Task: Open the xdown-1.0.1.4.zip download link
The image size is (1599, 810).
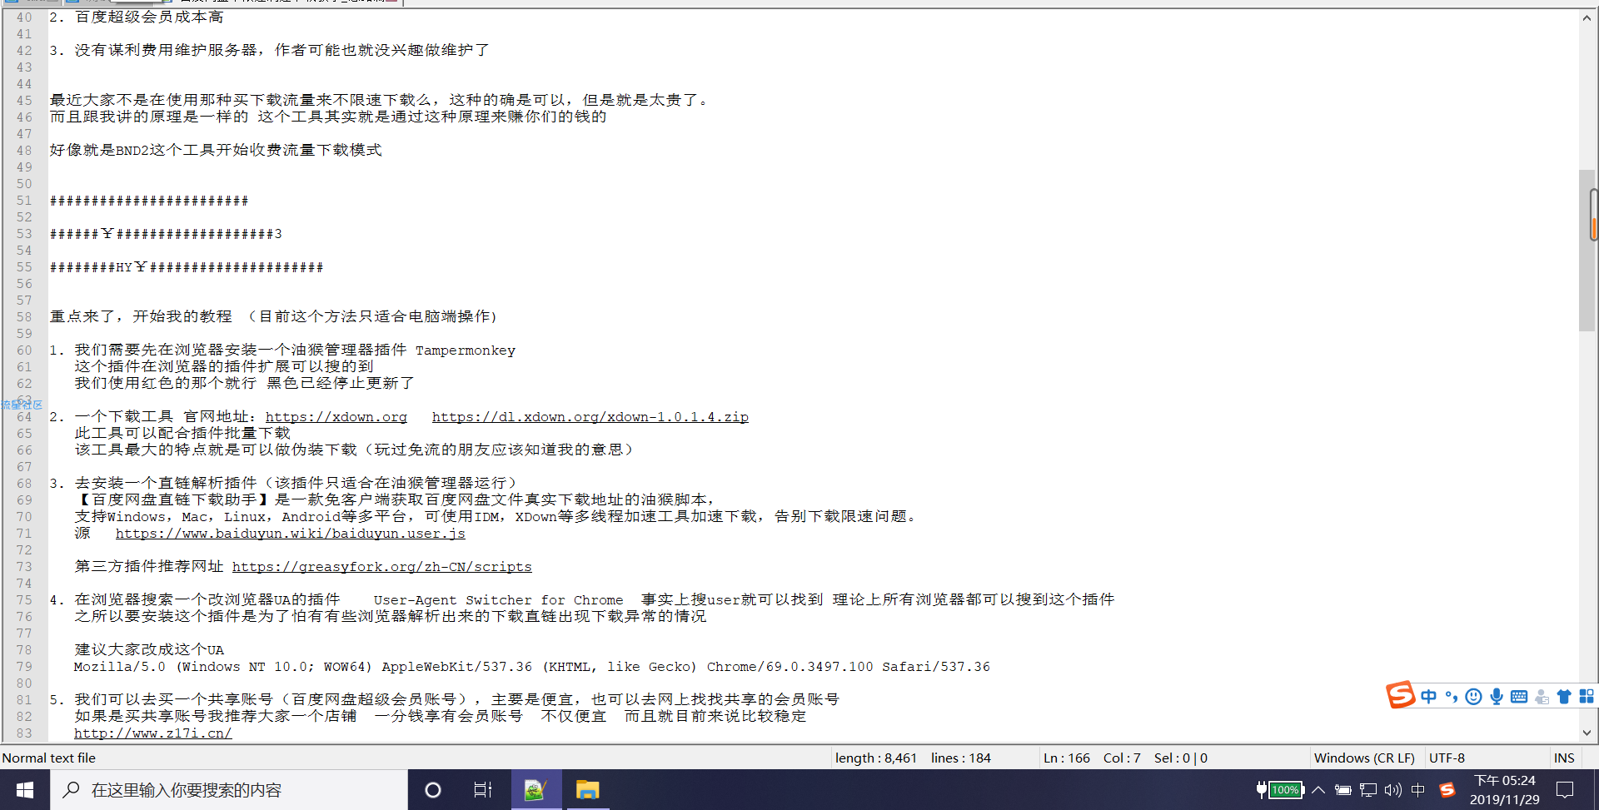Action: coord(590,417)
